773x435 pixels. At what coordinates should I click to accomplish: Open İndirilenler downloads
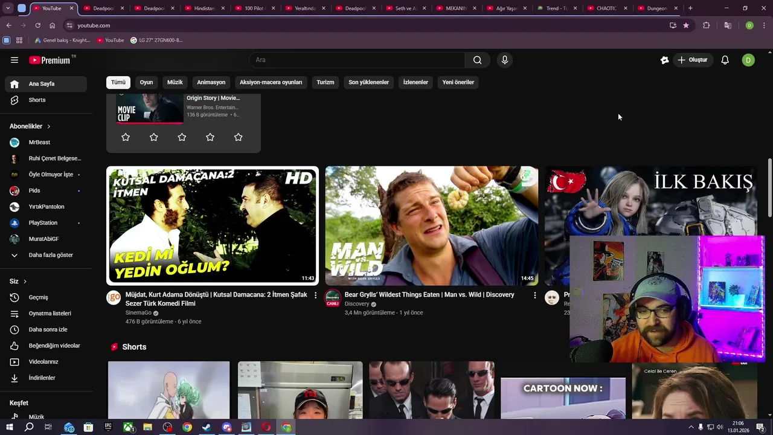click(46, 378)
